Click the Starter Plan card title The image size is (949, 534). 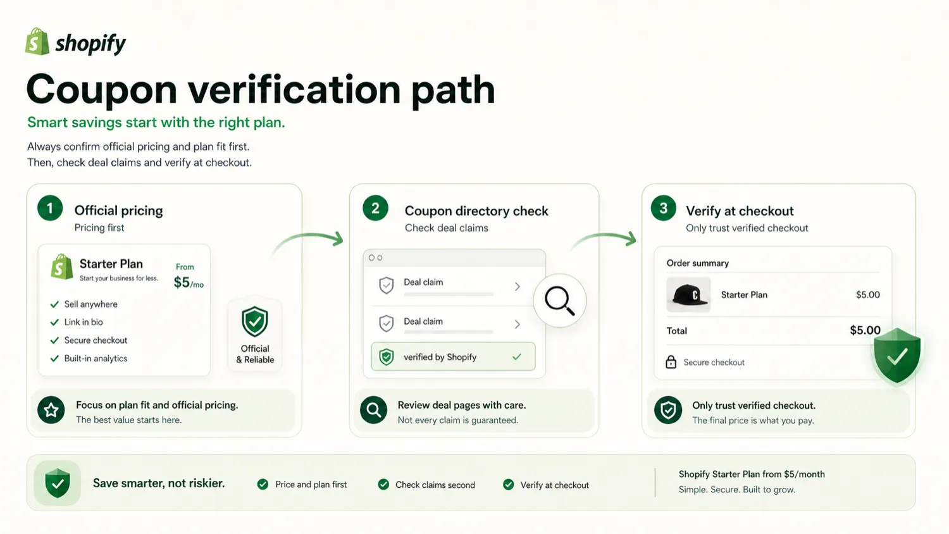click(x=111, y=264)
